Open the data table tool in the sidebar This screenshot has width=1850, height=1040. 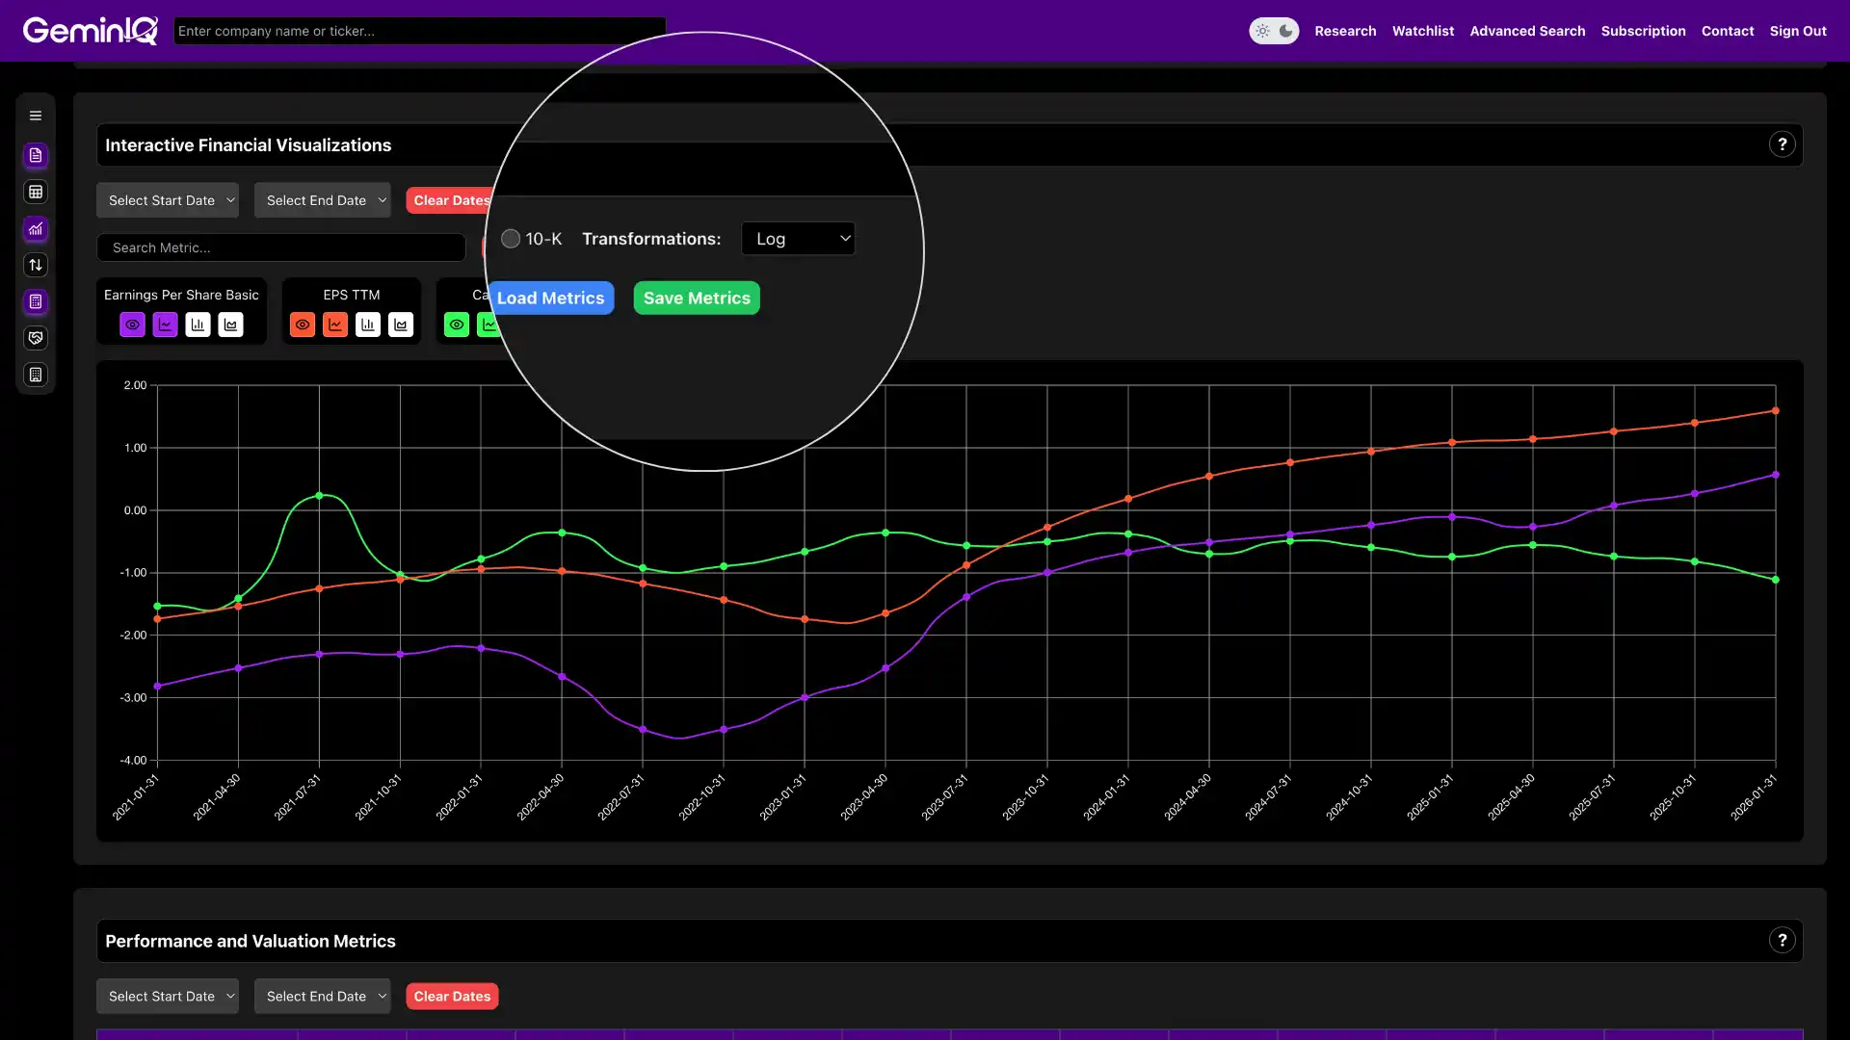pyautogui.click(x=36, y=192)
